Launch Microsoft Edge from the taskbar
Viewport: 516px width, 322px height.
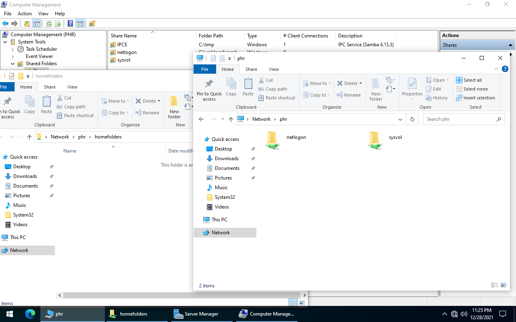click(x=30, y=314)
